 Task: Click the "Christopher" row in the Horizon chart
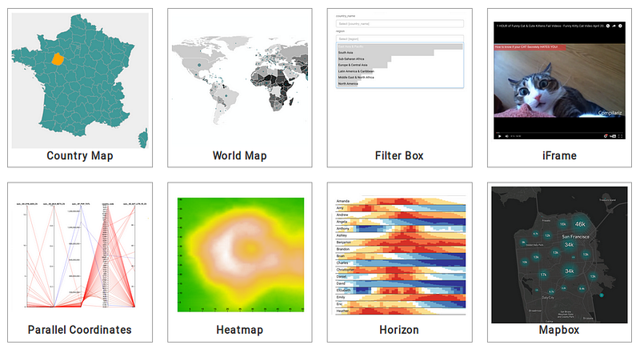tap(400, 270)
